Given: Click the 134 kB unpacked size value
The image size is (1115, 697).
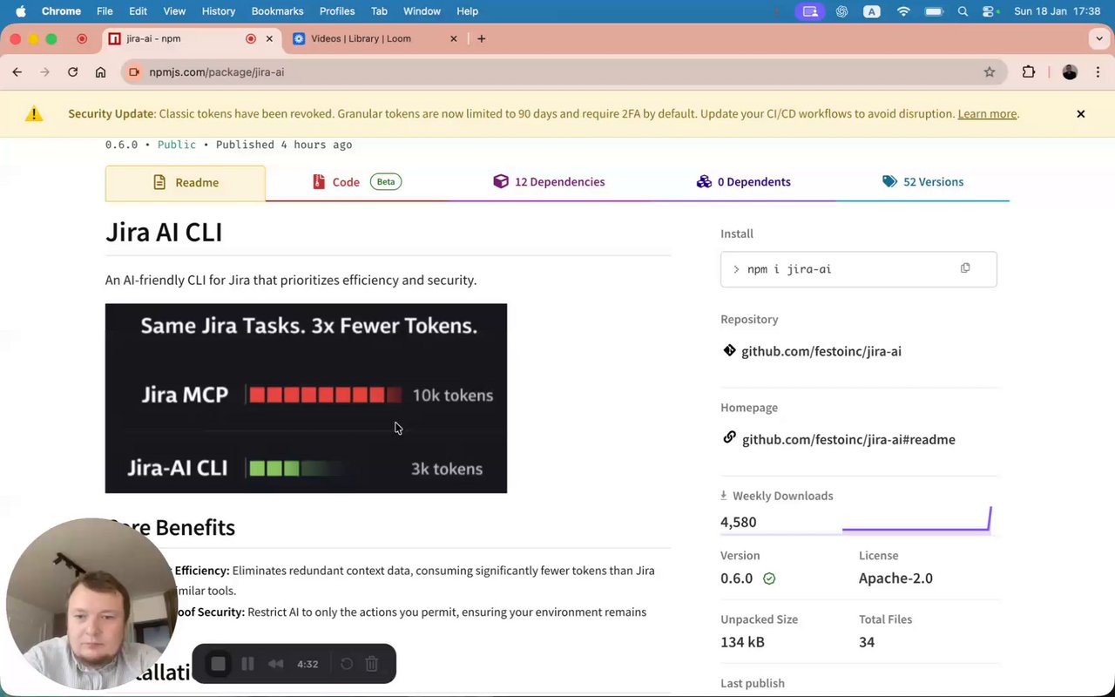Looking at the screenshot, I should [742, 642].
